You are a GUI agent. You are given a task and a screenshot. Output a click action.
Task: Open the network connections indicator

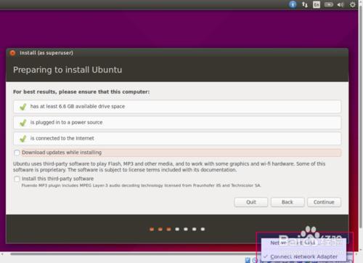[305, 4]
